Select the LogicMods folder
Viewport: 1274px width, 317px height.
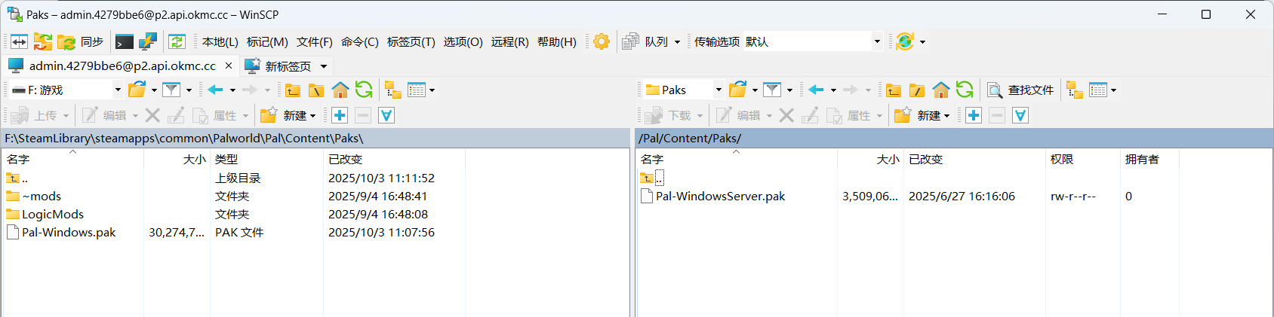point(53,215)
